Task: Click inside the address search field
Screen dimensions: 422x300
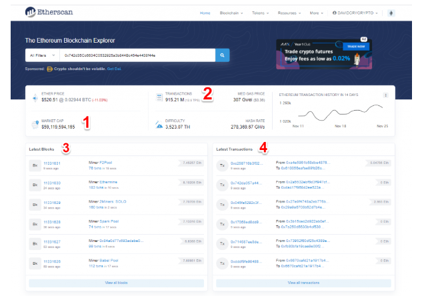Action: tap(137, 55)
